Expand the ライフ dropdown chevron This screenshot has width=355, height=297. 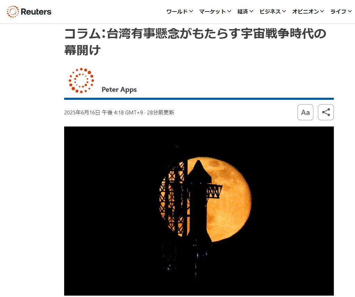350,11
